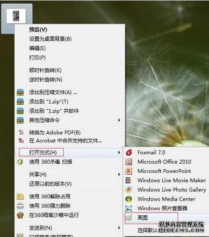Select 顺时针旋转(K) menu entry

[45, 71]
